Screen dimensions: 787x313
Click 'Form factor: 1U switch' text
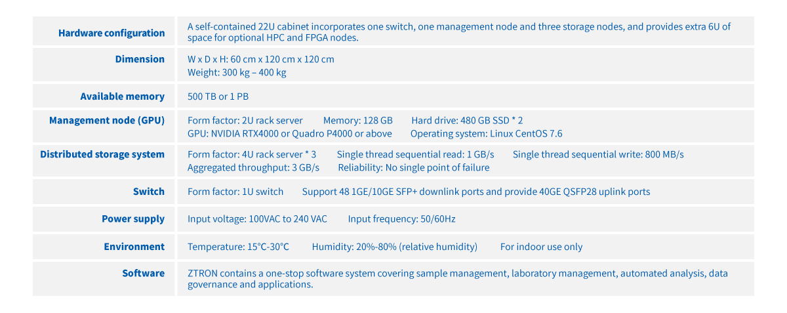(235, 192)
